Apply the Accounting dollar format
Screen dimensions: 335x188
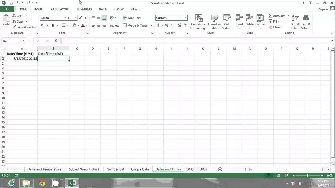(x=158, y=25)
